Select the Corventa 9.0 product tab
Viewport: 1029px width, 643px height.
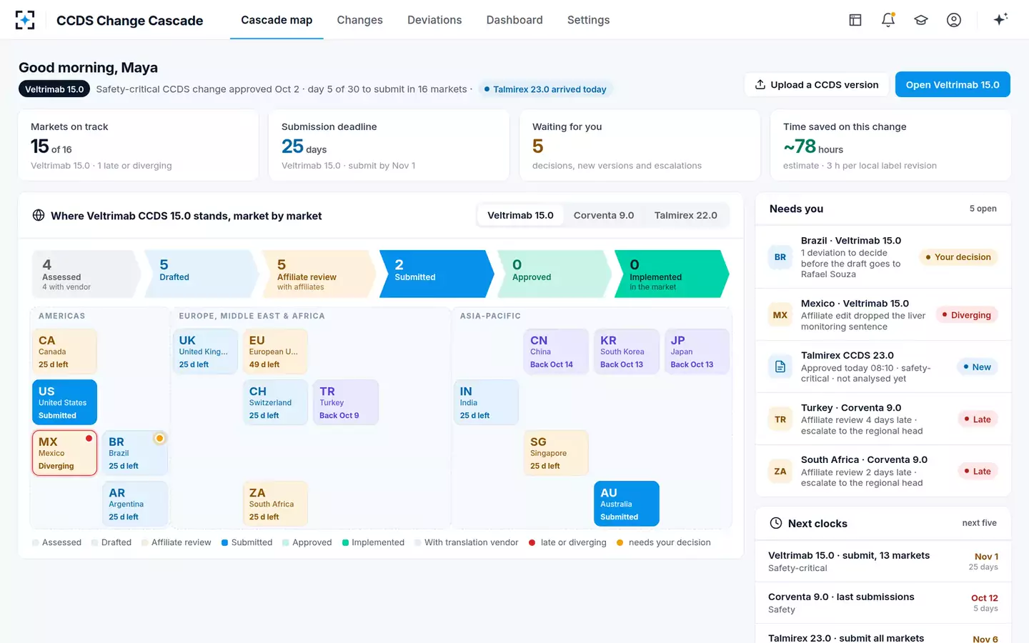(x=604, y=215)
